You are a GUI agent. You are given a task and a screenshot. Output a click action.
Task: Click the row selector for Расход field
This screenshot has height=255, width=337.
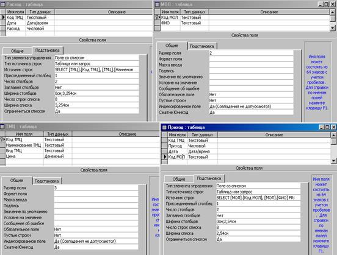click(3, 29)
